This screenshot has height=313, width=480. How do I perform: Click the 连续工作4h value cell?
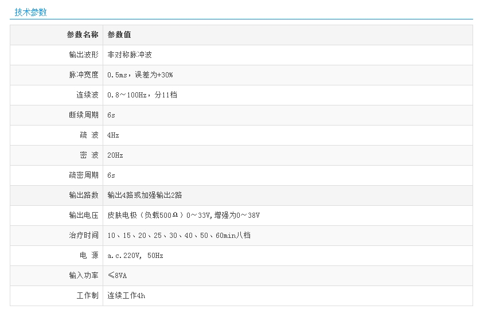pos(126,296)
